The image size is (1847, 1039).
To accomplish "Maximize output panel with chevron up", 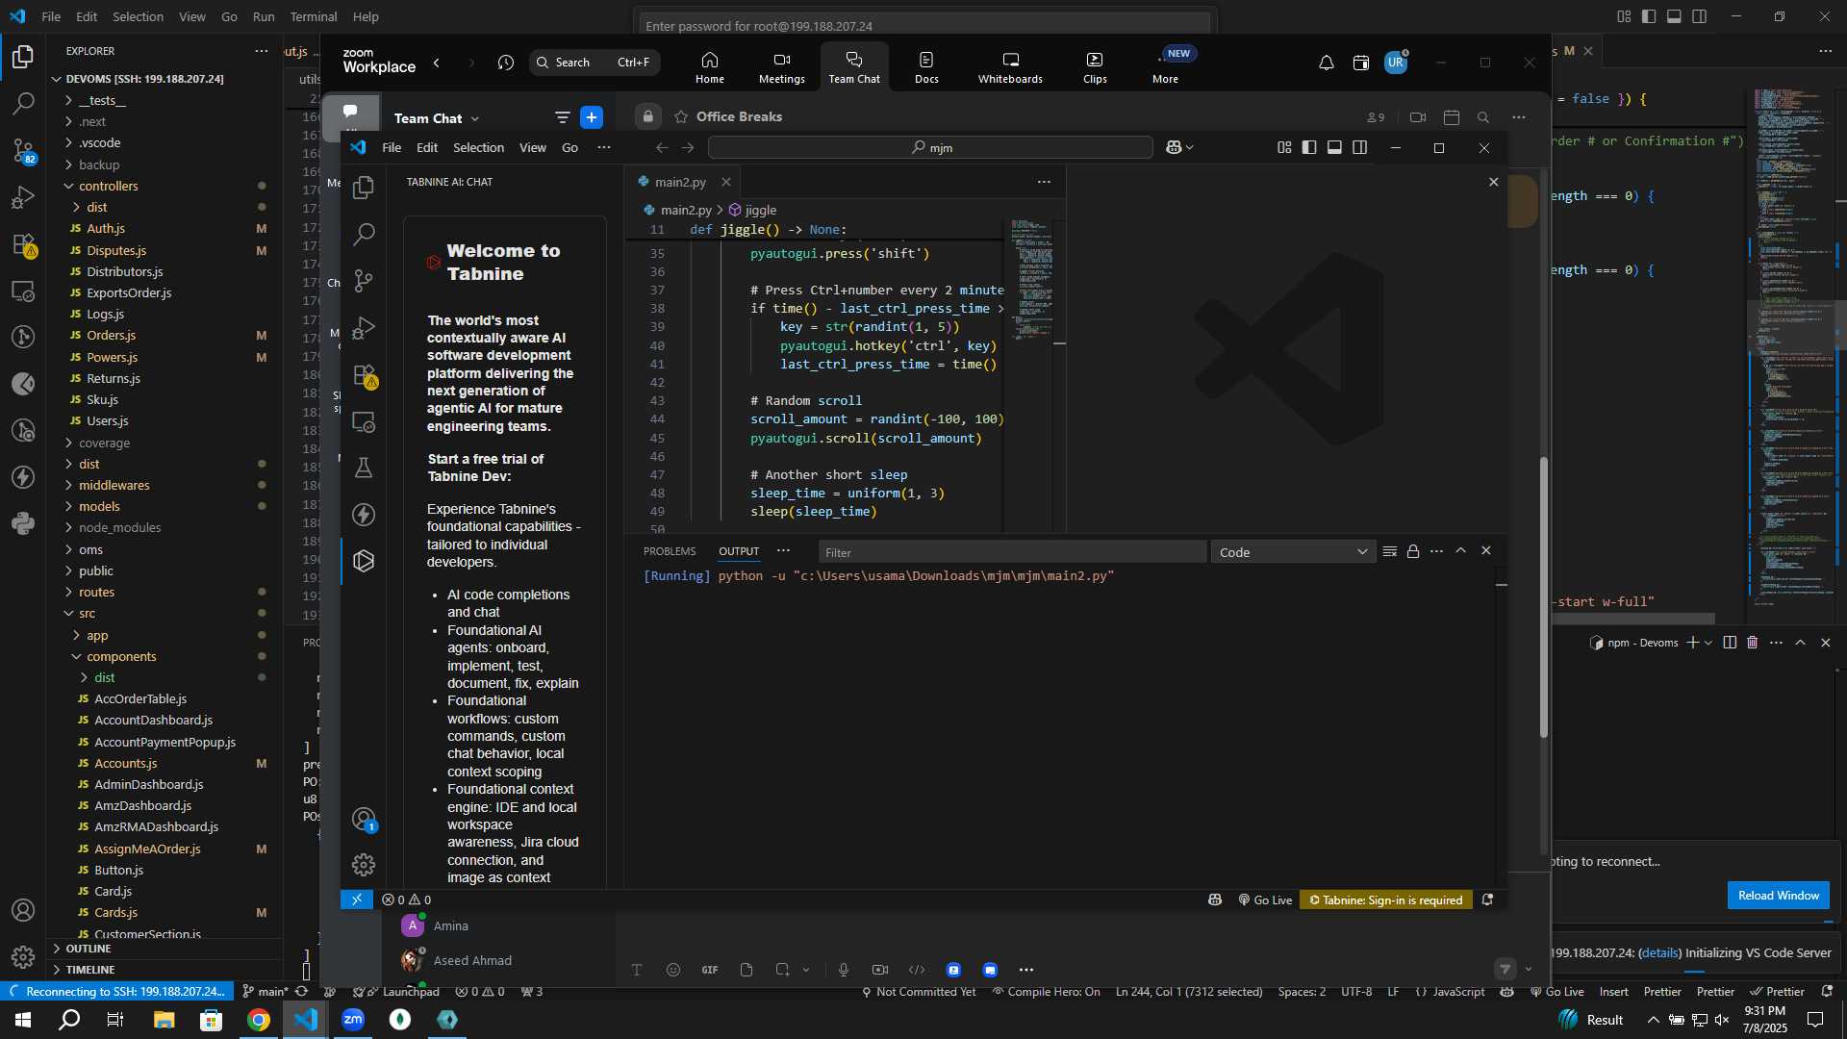I will 1460,551.
